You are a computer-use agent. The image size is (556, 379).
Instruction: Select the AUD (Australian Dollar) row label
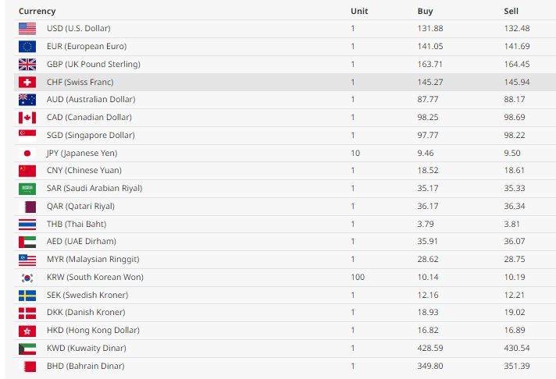91,100
